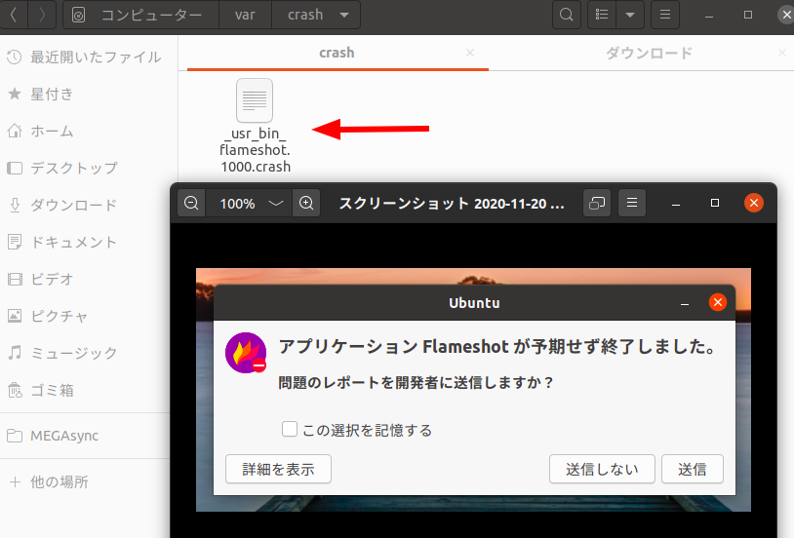The image size is (794, 538).
Task: Minimize the file manager window
Action: pyautogui.click(x=709, y=16)
